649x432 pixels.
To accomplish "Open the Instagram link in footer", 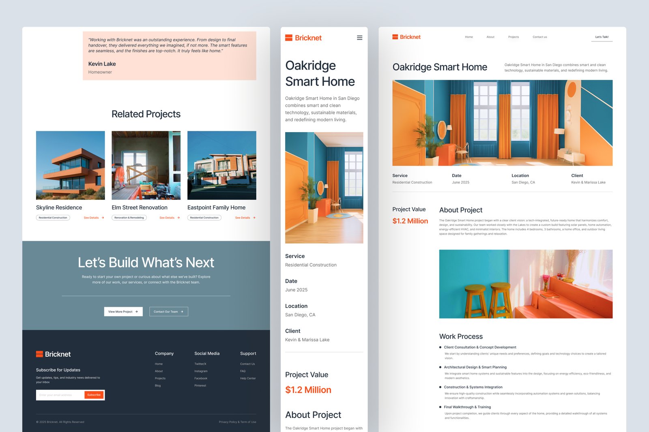I will (x=201, y=371).
